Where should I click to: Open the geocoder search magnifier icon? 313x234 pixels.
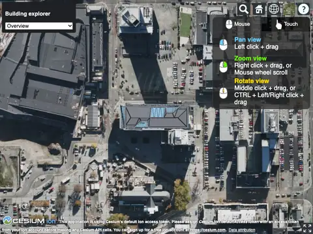(244, 9)
